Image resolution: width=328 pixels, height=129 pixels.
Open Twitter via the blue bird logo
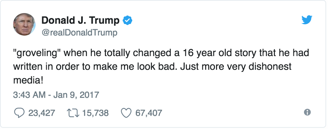pos(307,20)
